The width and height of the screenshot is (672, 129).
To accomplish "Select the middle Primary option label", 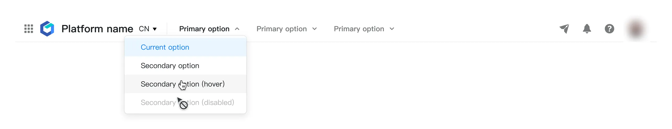I will 282,29.
